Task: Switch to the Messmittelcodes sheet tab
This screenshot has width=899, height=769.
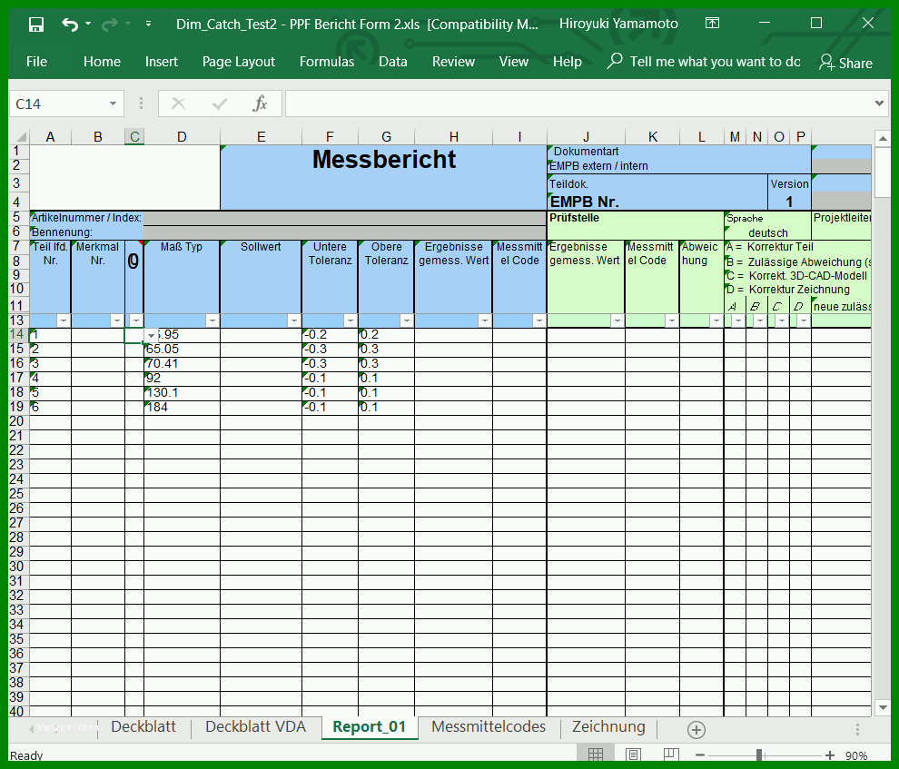Action: [489, 726]
